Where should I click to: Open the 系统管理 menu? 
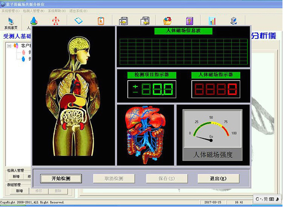click(x=10, y=11)
